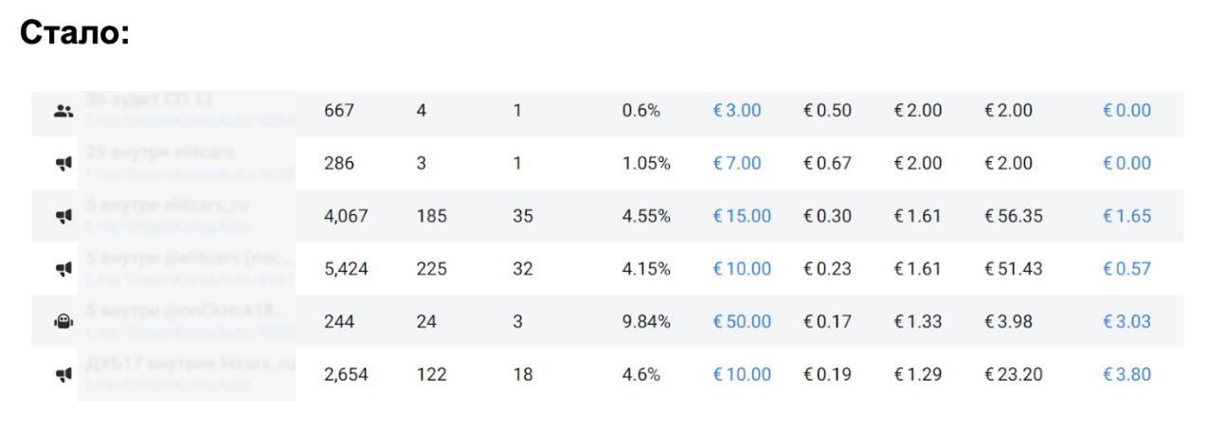The width and height of the screenshot is (1226, 428).
Task: Click the €10.00 CPM in the 2,654-views row
Action: pos(742,375)
